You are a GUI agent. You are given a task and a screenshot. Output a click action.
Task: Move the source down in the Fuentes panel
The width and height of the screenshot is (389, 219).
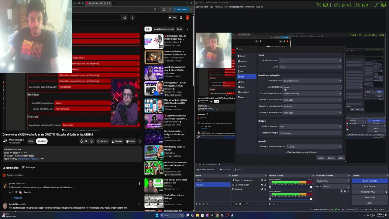point(247,204)
